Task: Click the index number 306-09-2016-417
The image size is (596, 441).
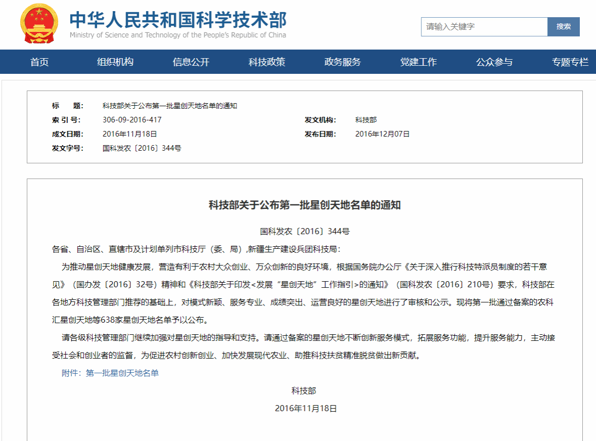Action: pos(132,120)
